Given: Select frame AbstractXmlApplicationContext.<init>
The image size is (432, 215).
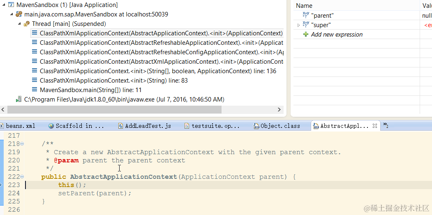Looking at the screenshot, I should (162, 61).
